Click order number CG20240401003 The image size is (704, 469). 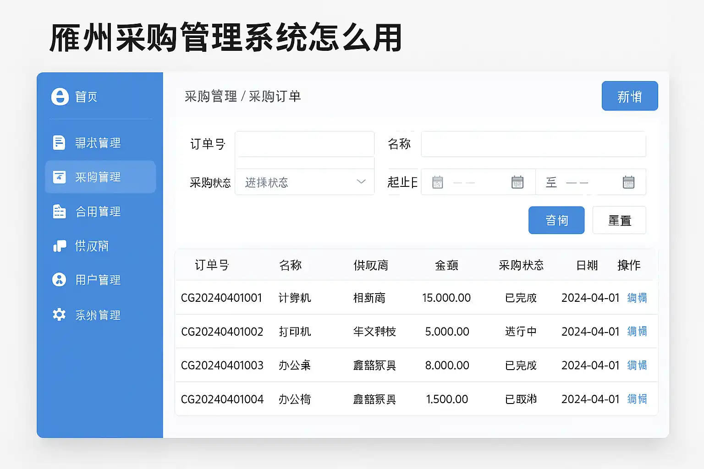(x=222, y=365)
